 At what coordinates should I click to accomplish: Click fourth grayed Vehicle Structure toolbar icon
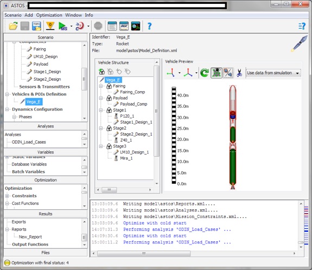point(128,71)
